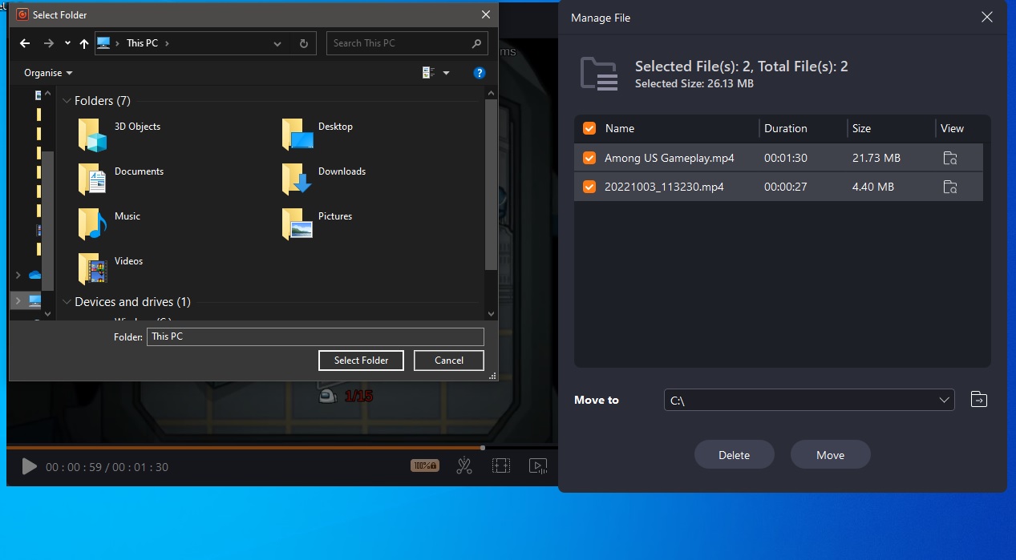Play the video in the player

29,466
